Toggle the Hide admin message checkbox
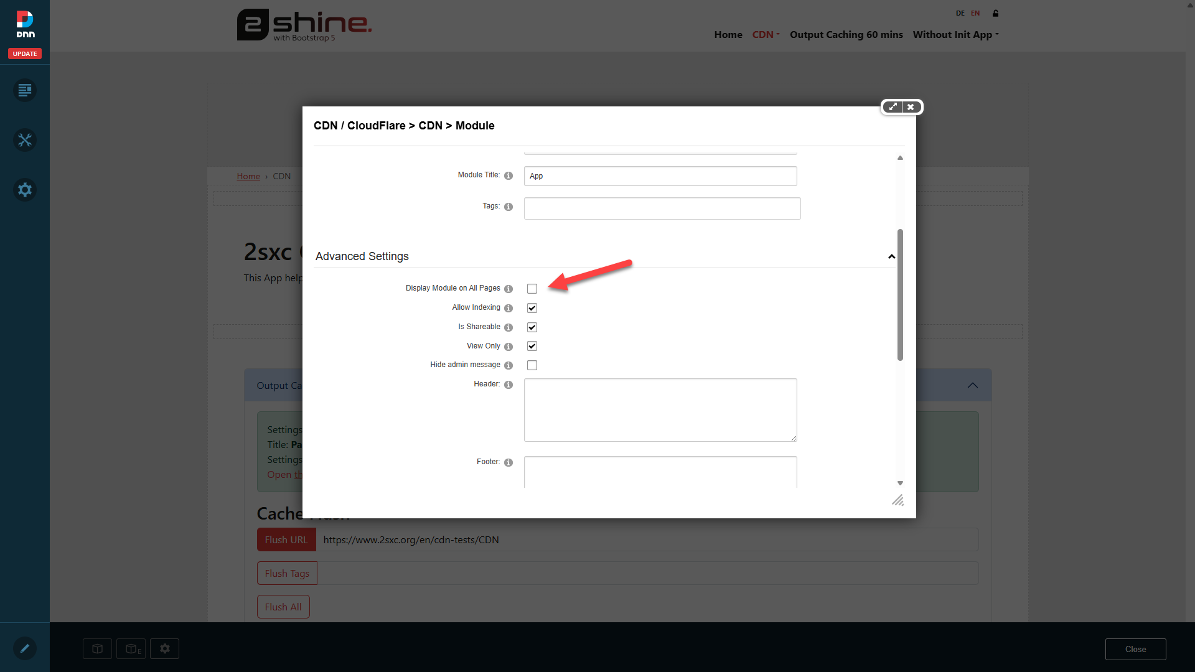The width and height of the screenshot is (1195, 672). [532, 365]
